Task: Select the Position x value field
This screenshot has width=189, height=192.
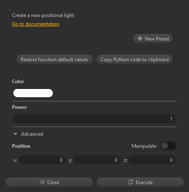Action: pyautogui.click(x=42, y=160)
